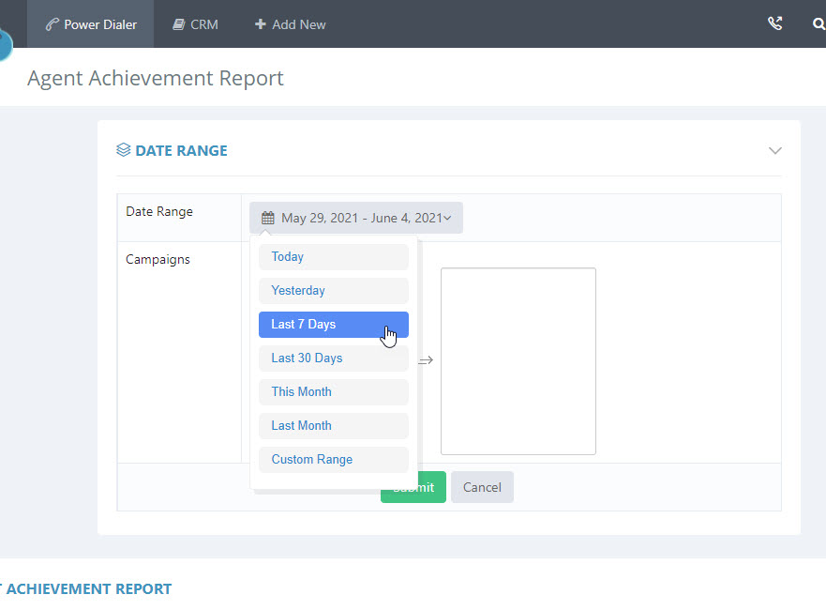Click the Agent Achievement Report title
Viewport: 826px width, 610px height.
(x=156, y=78)
